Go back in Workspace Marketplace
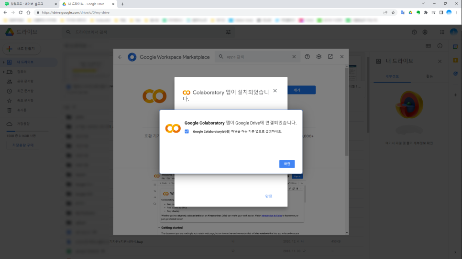Image resolution: width=462 pixels, height=259 pixels. click(120, 57)
